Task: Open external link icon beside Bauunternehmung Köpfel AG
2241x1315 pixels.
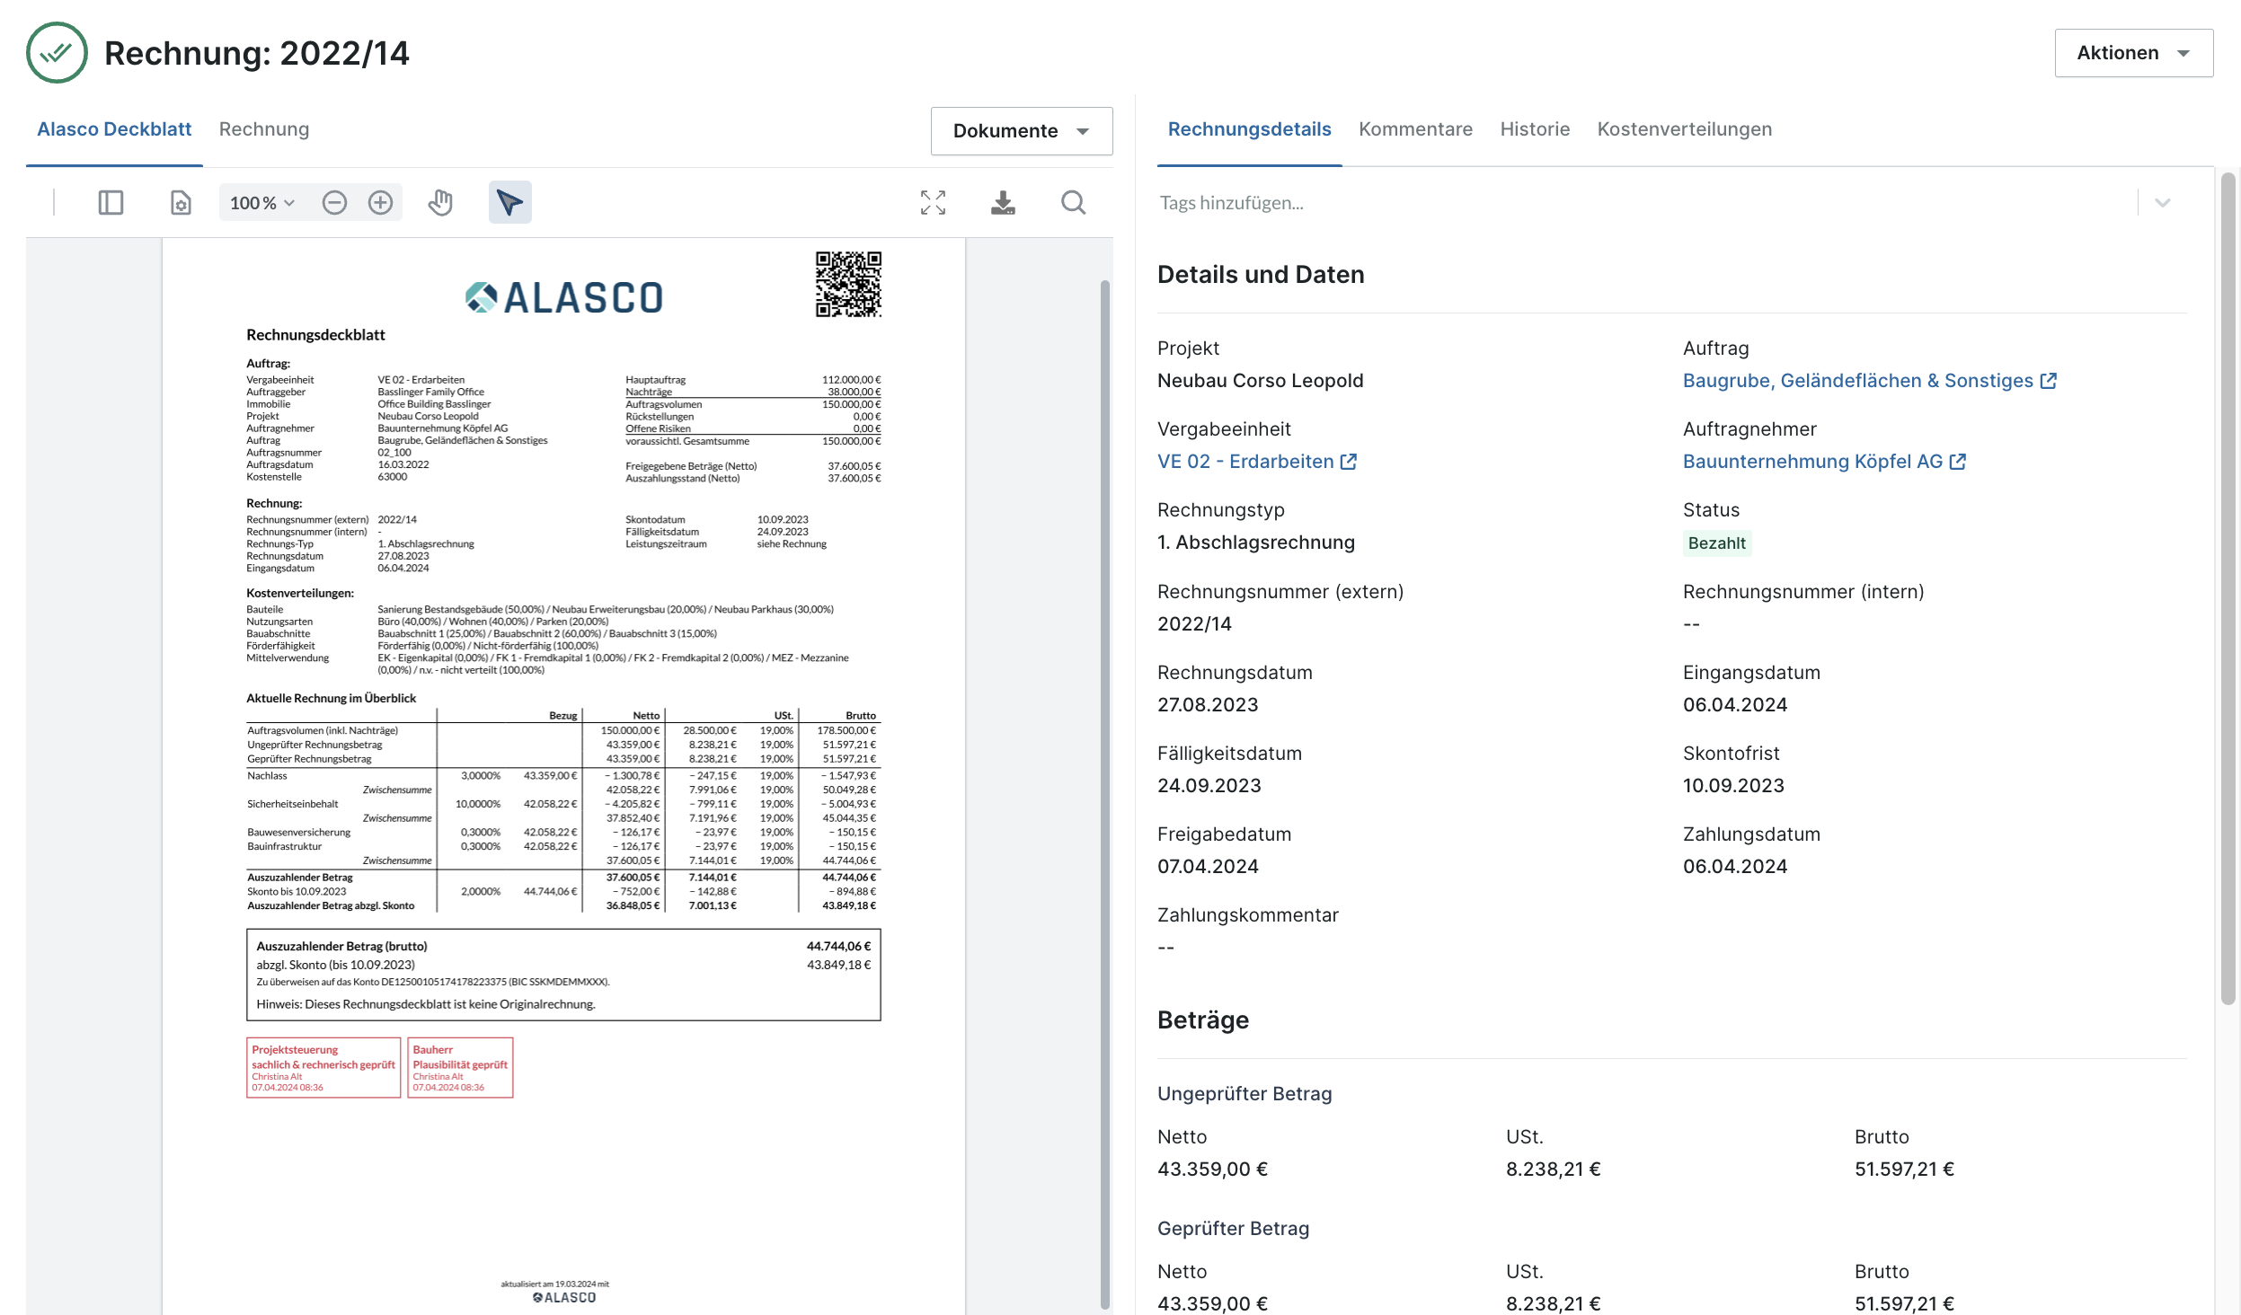Action: click(x=1957, y=462)
